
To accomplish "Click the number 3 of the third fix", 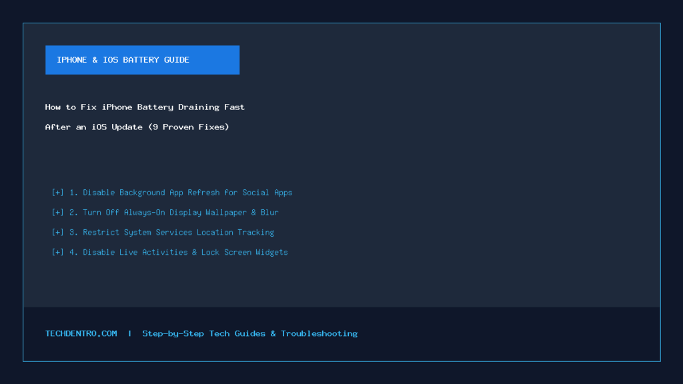I will (x=73, y=233).
